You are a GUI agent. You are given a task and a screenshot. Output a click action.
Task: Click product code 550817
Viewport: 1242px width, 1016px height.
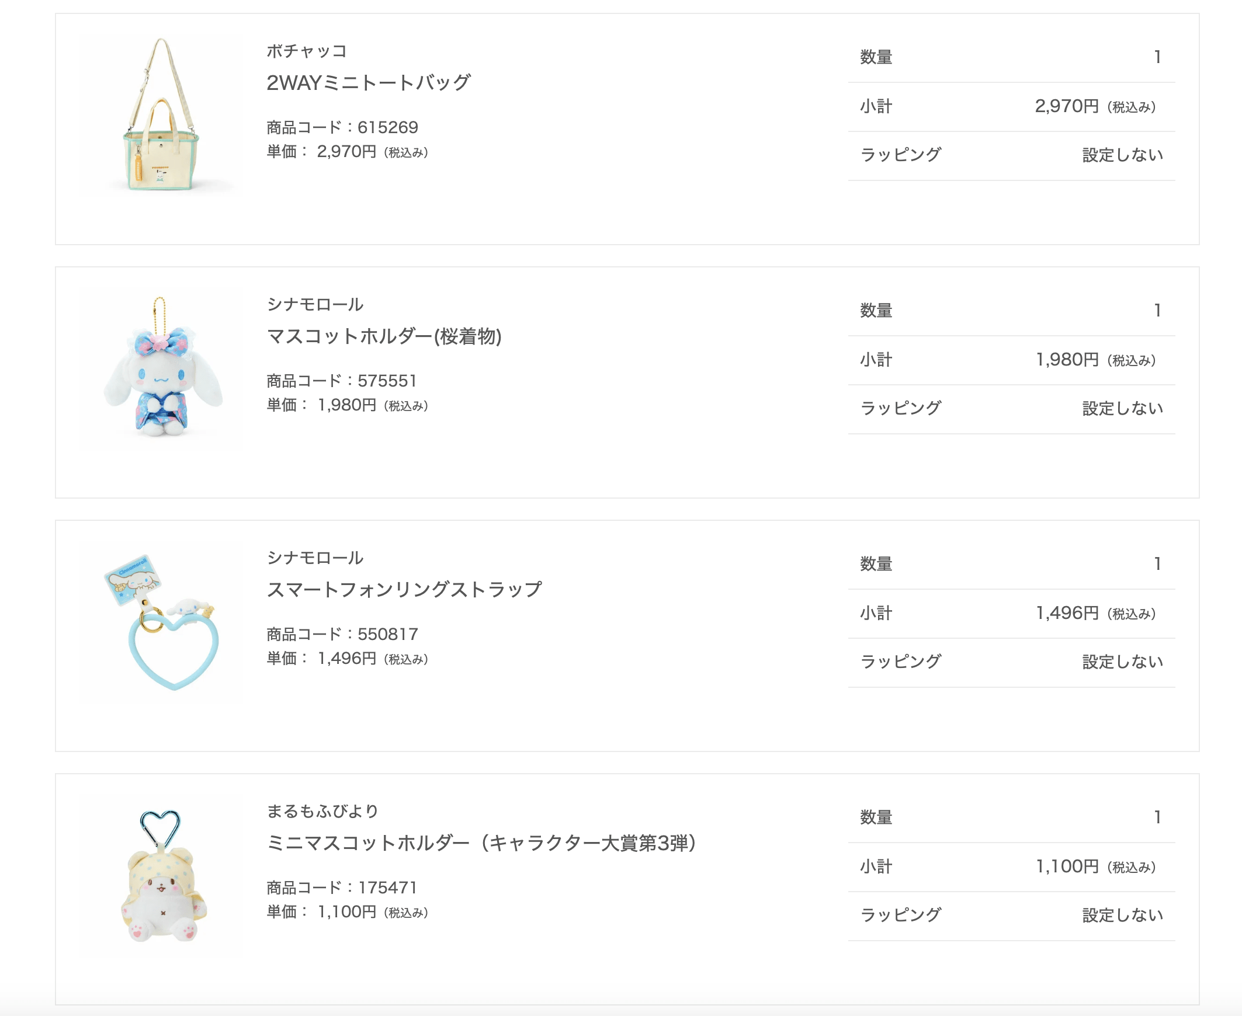click(388, 634)
